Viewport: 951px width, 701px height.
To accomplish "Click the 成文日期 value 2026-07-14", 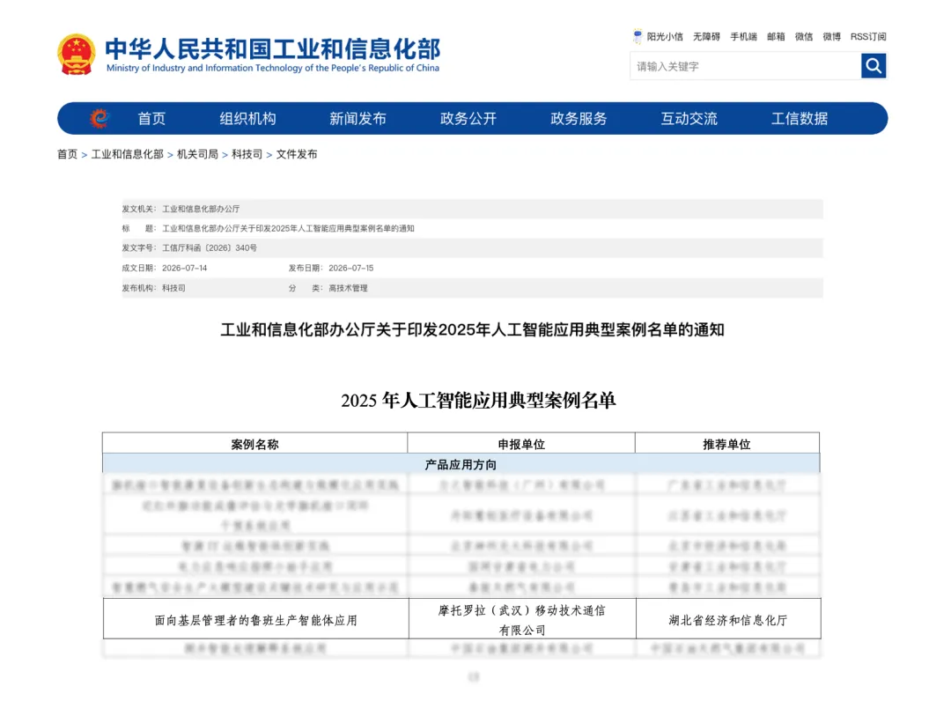I will pos(184,268).
